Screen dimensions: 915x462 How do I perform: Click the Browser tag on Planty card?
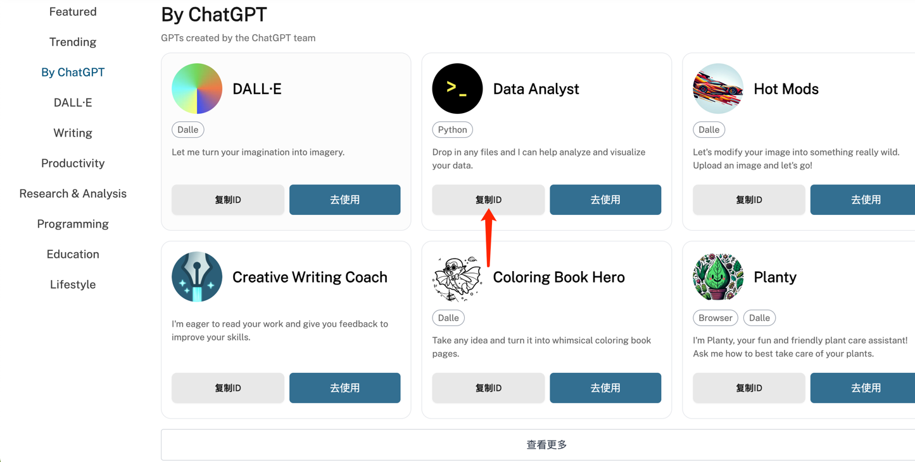pos(716,318)
